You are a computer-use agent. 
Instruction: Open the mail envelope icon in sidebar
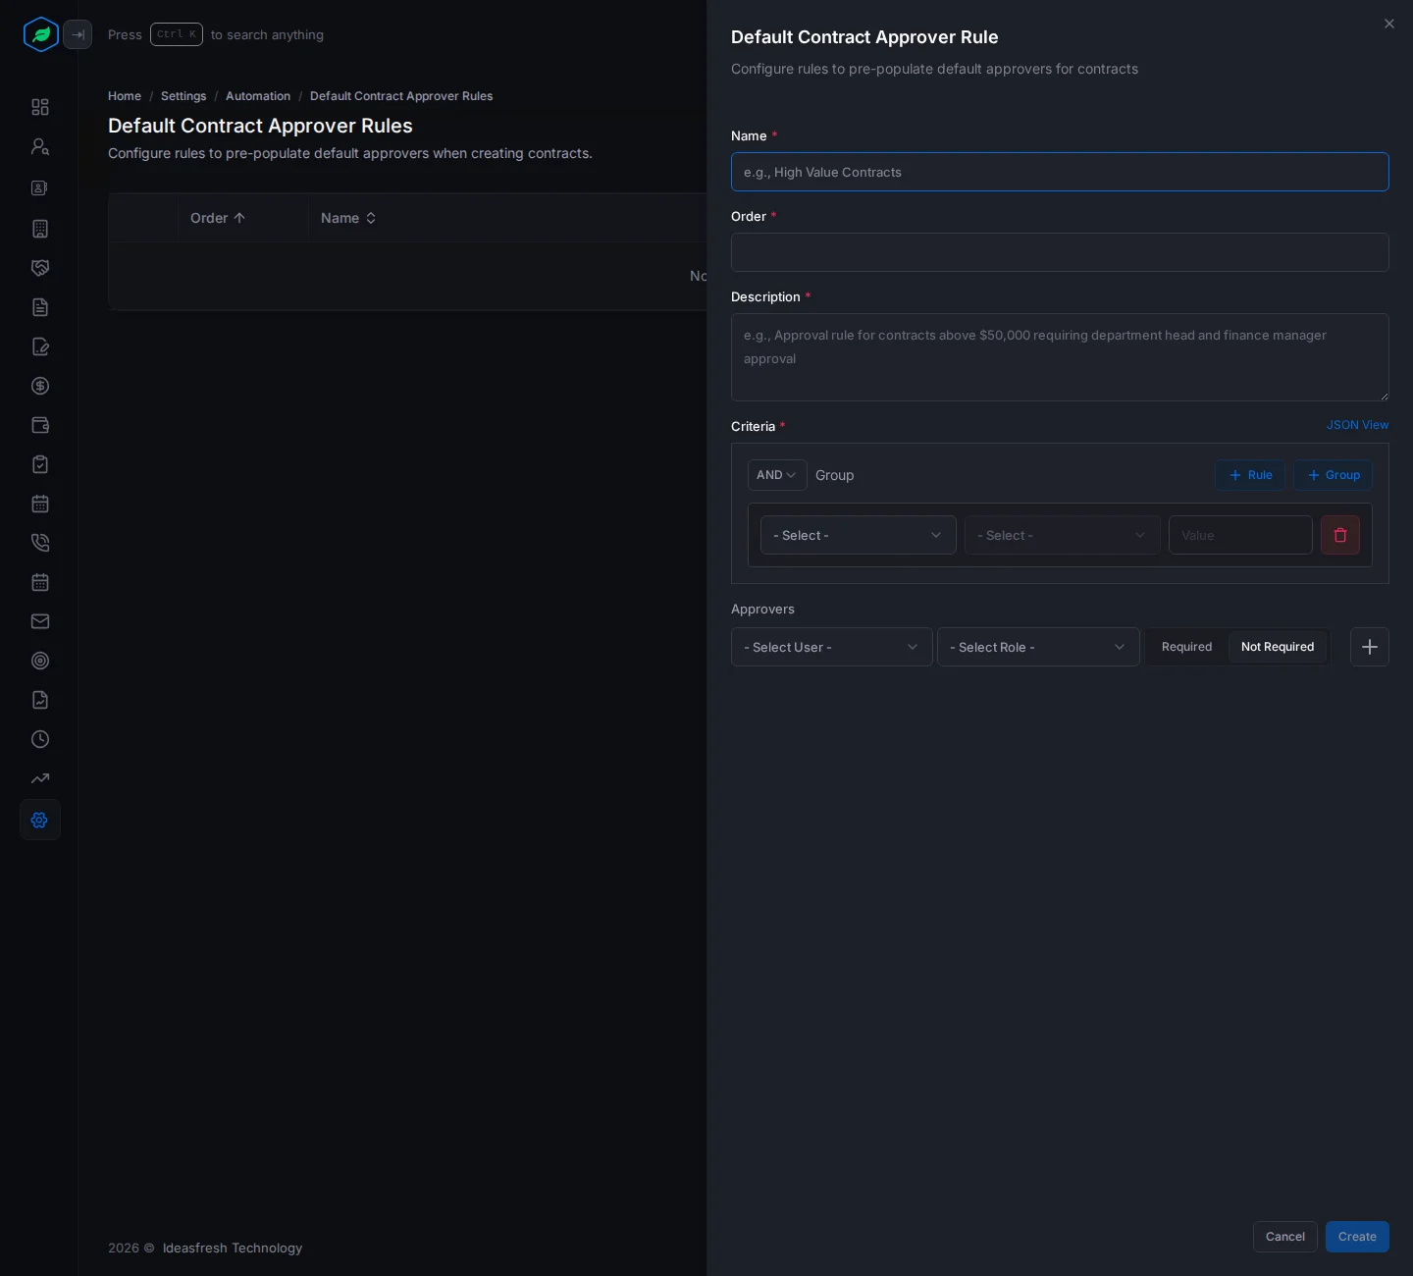click(40, 621)
